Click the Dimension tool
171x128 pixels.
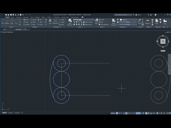click(x=55, y=21)
